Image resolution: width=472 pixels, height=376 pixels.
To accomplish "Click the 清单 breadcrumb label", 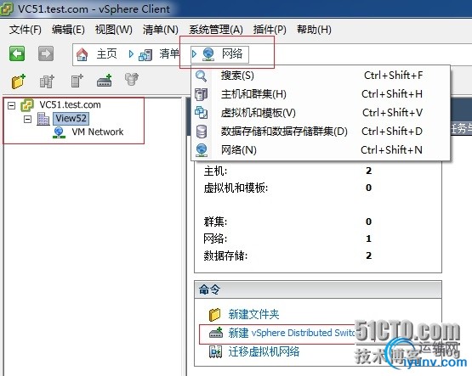I will (x=169, y=54).
